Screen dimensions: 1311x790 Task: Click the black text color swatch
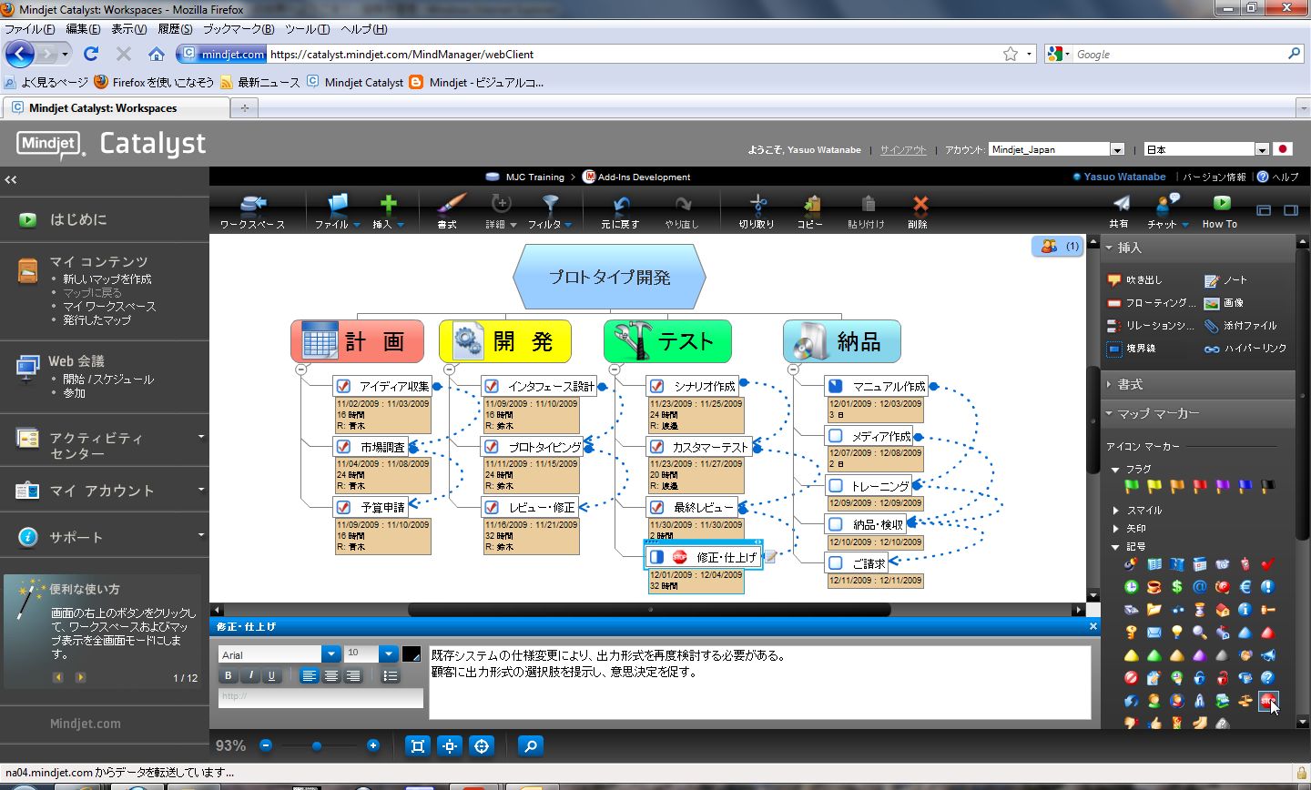click(x=412, y=654)
